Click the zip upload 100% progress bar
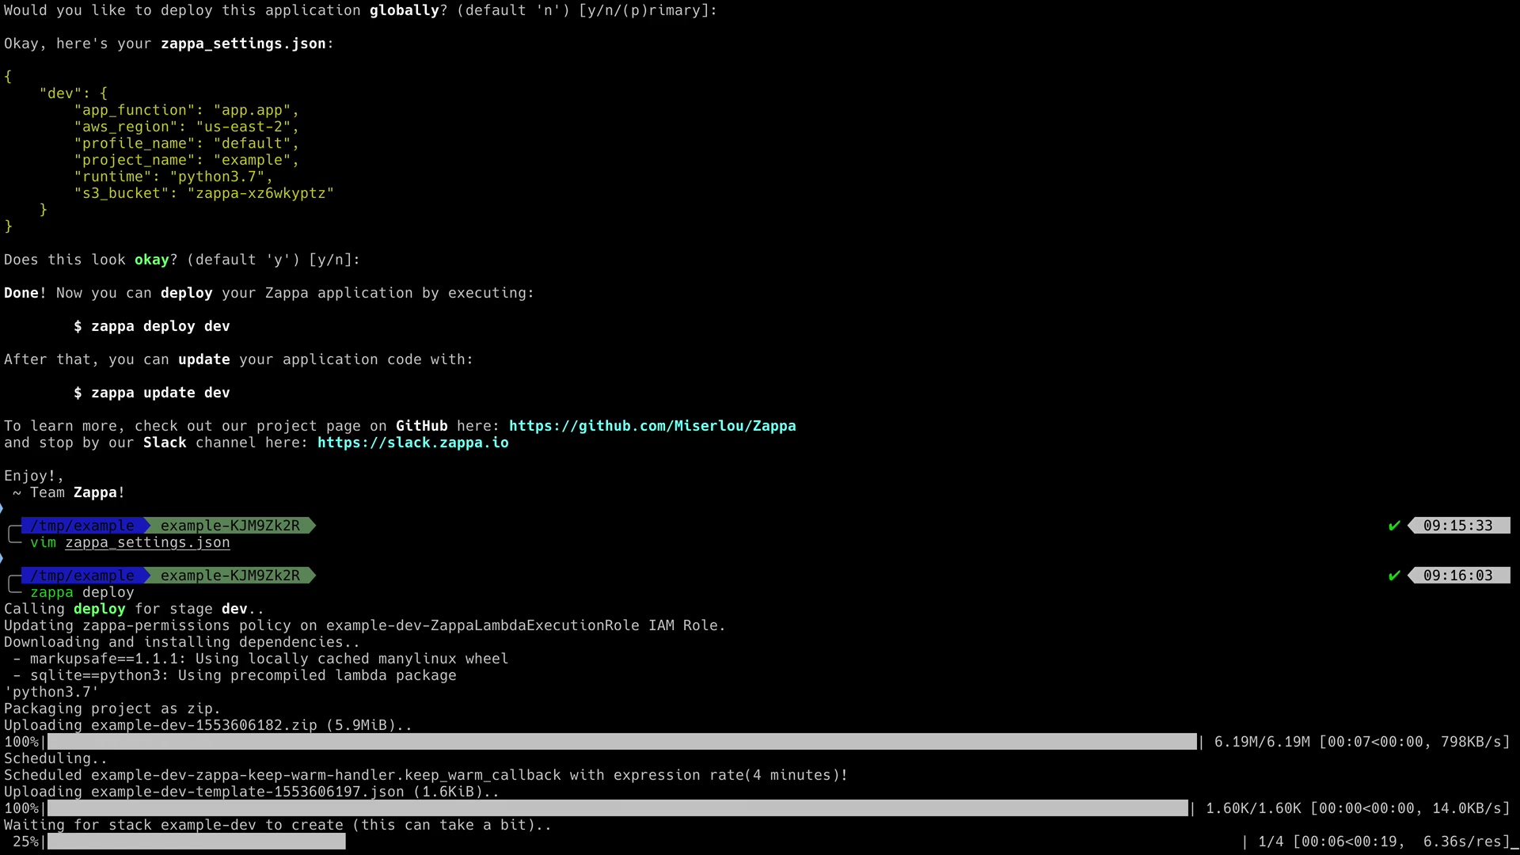Viewport: 1520px width, 855px height. pyautogui.click(x=621, y=742)
